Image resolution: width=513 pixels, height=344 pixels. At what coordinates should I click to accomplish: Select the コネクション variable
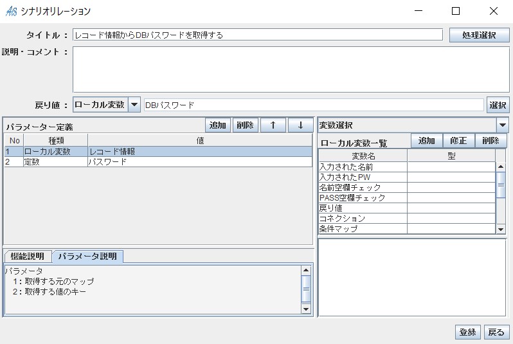[363, 219]
